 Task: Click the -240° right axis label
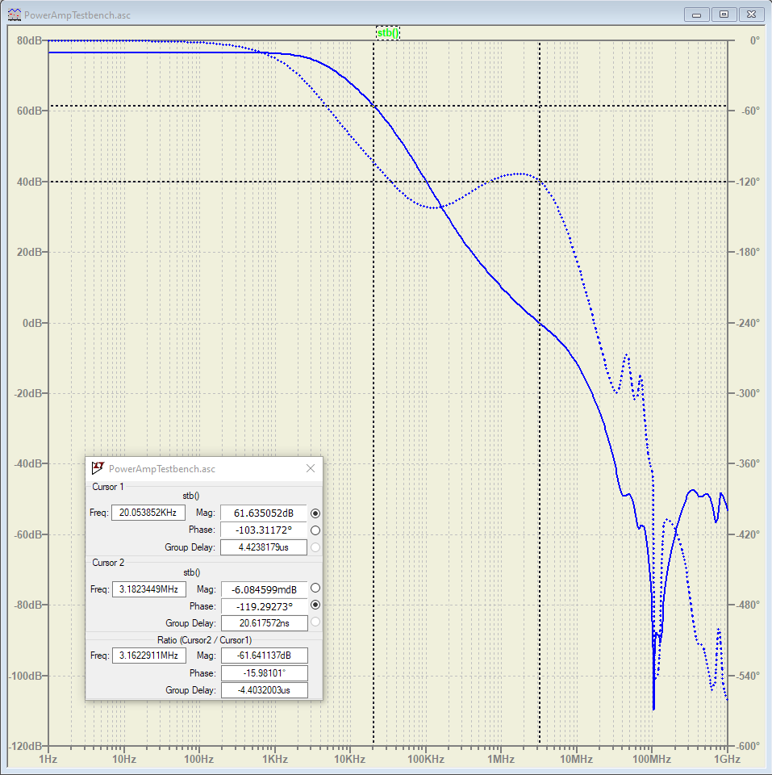click(x=749, y=323)
